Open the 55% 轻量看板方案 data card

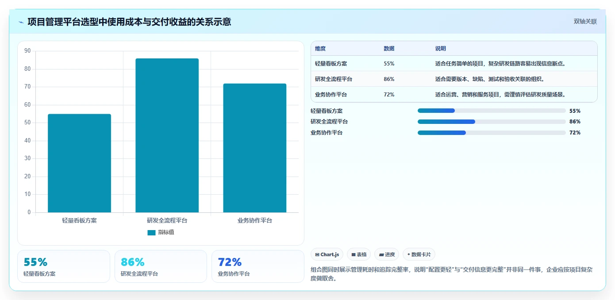coord(64,266)
